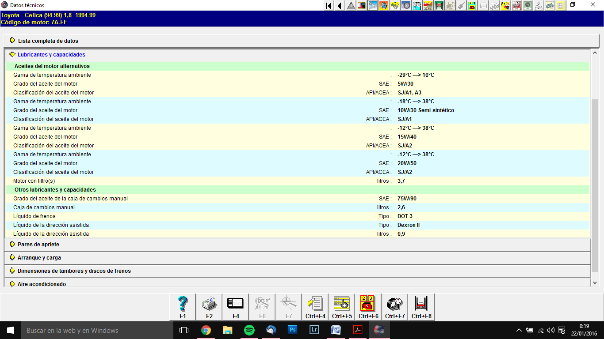
Task: Click the Ctrl+F8 car lift button
Action: point(421,307)
